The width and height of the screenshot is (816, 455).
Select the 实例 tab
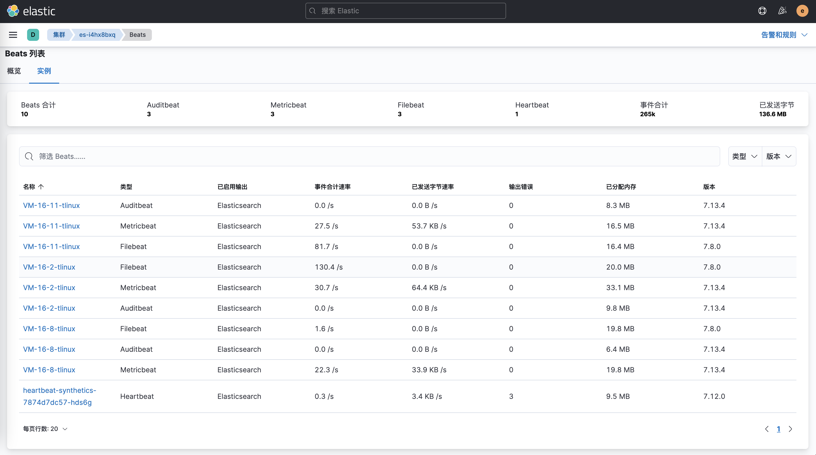(44, 71)
